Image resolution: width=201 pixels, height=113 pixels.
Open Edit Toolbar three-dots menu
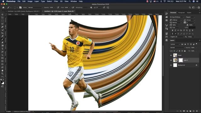[x=2, y=77]
